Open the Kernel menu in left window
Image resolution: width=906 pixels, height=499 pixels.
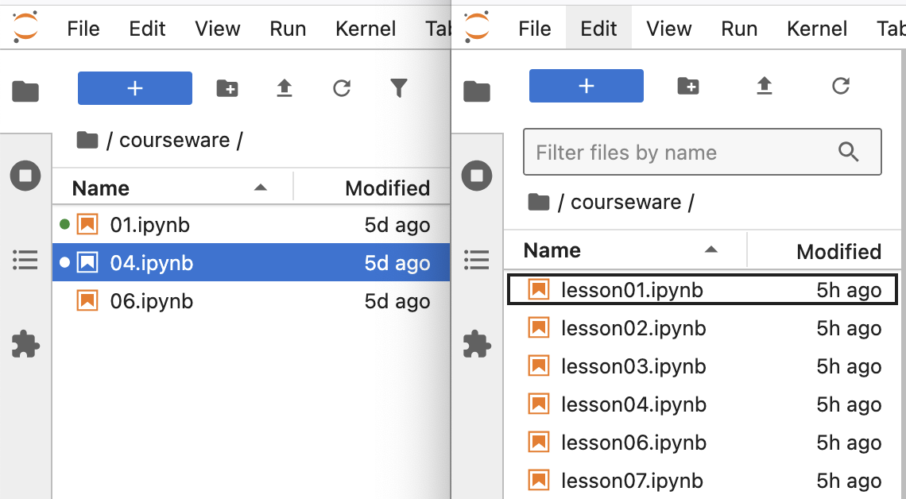tap(366, 29)
